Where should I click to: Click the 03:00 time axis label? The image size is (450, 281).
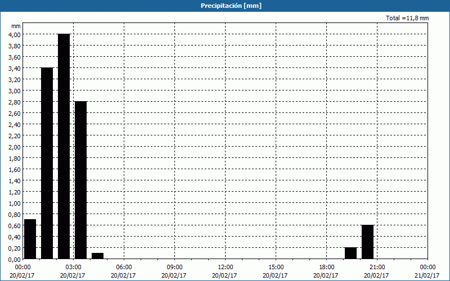click(x=73, y=268)
